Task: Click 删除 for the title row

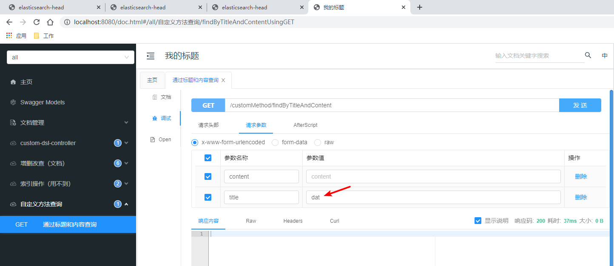Action: (x=581, y=197)
